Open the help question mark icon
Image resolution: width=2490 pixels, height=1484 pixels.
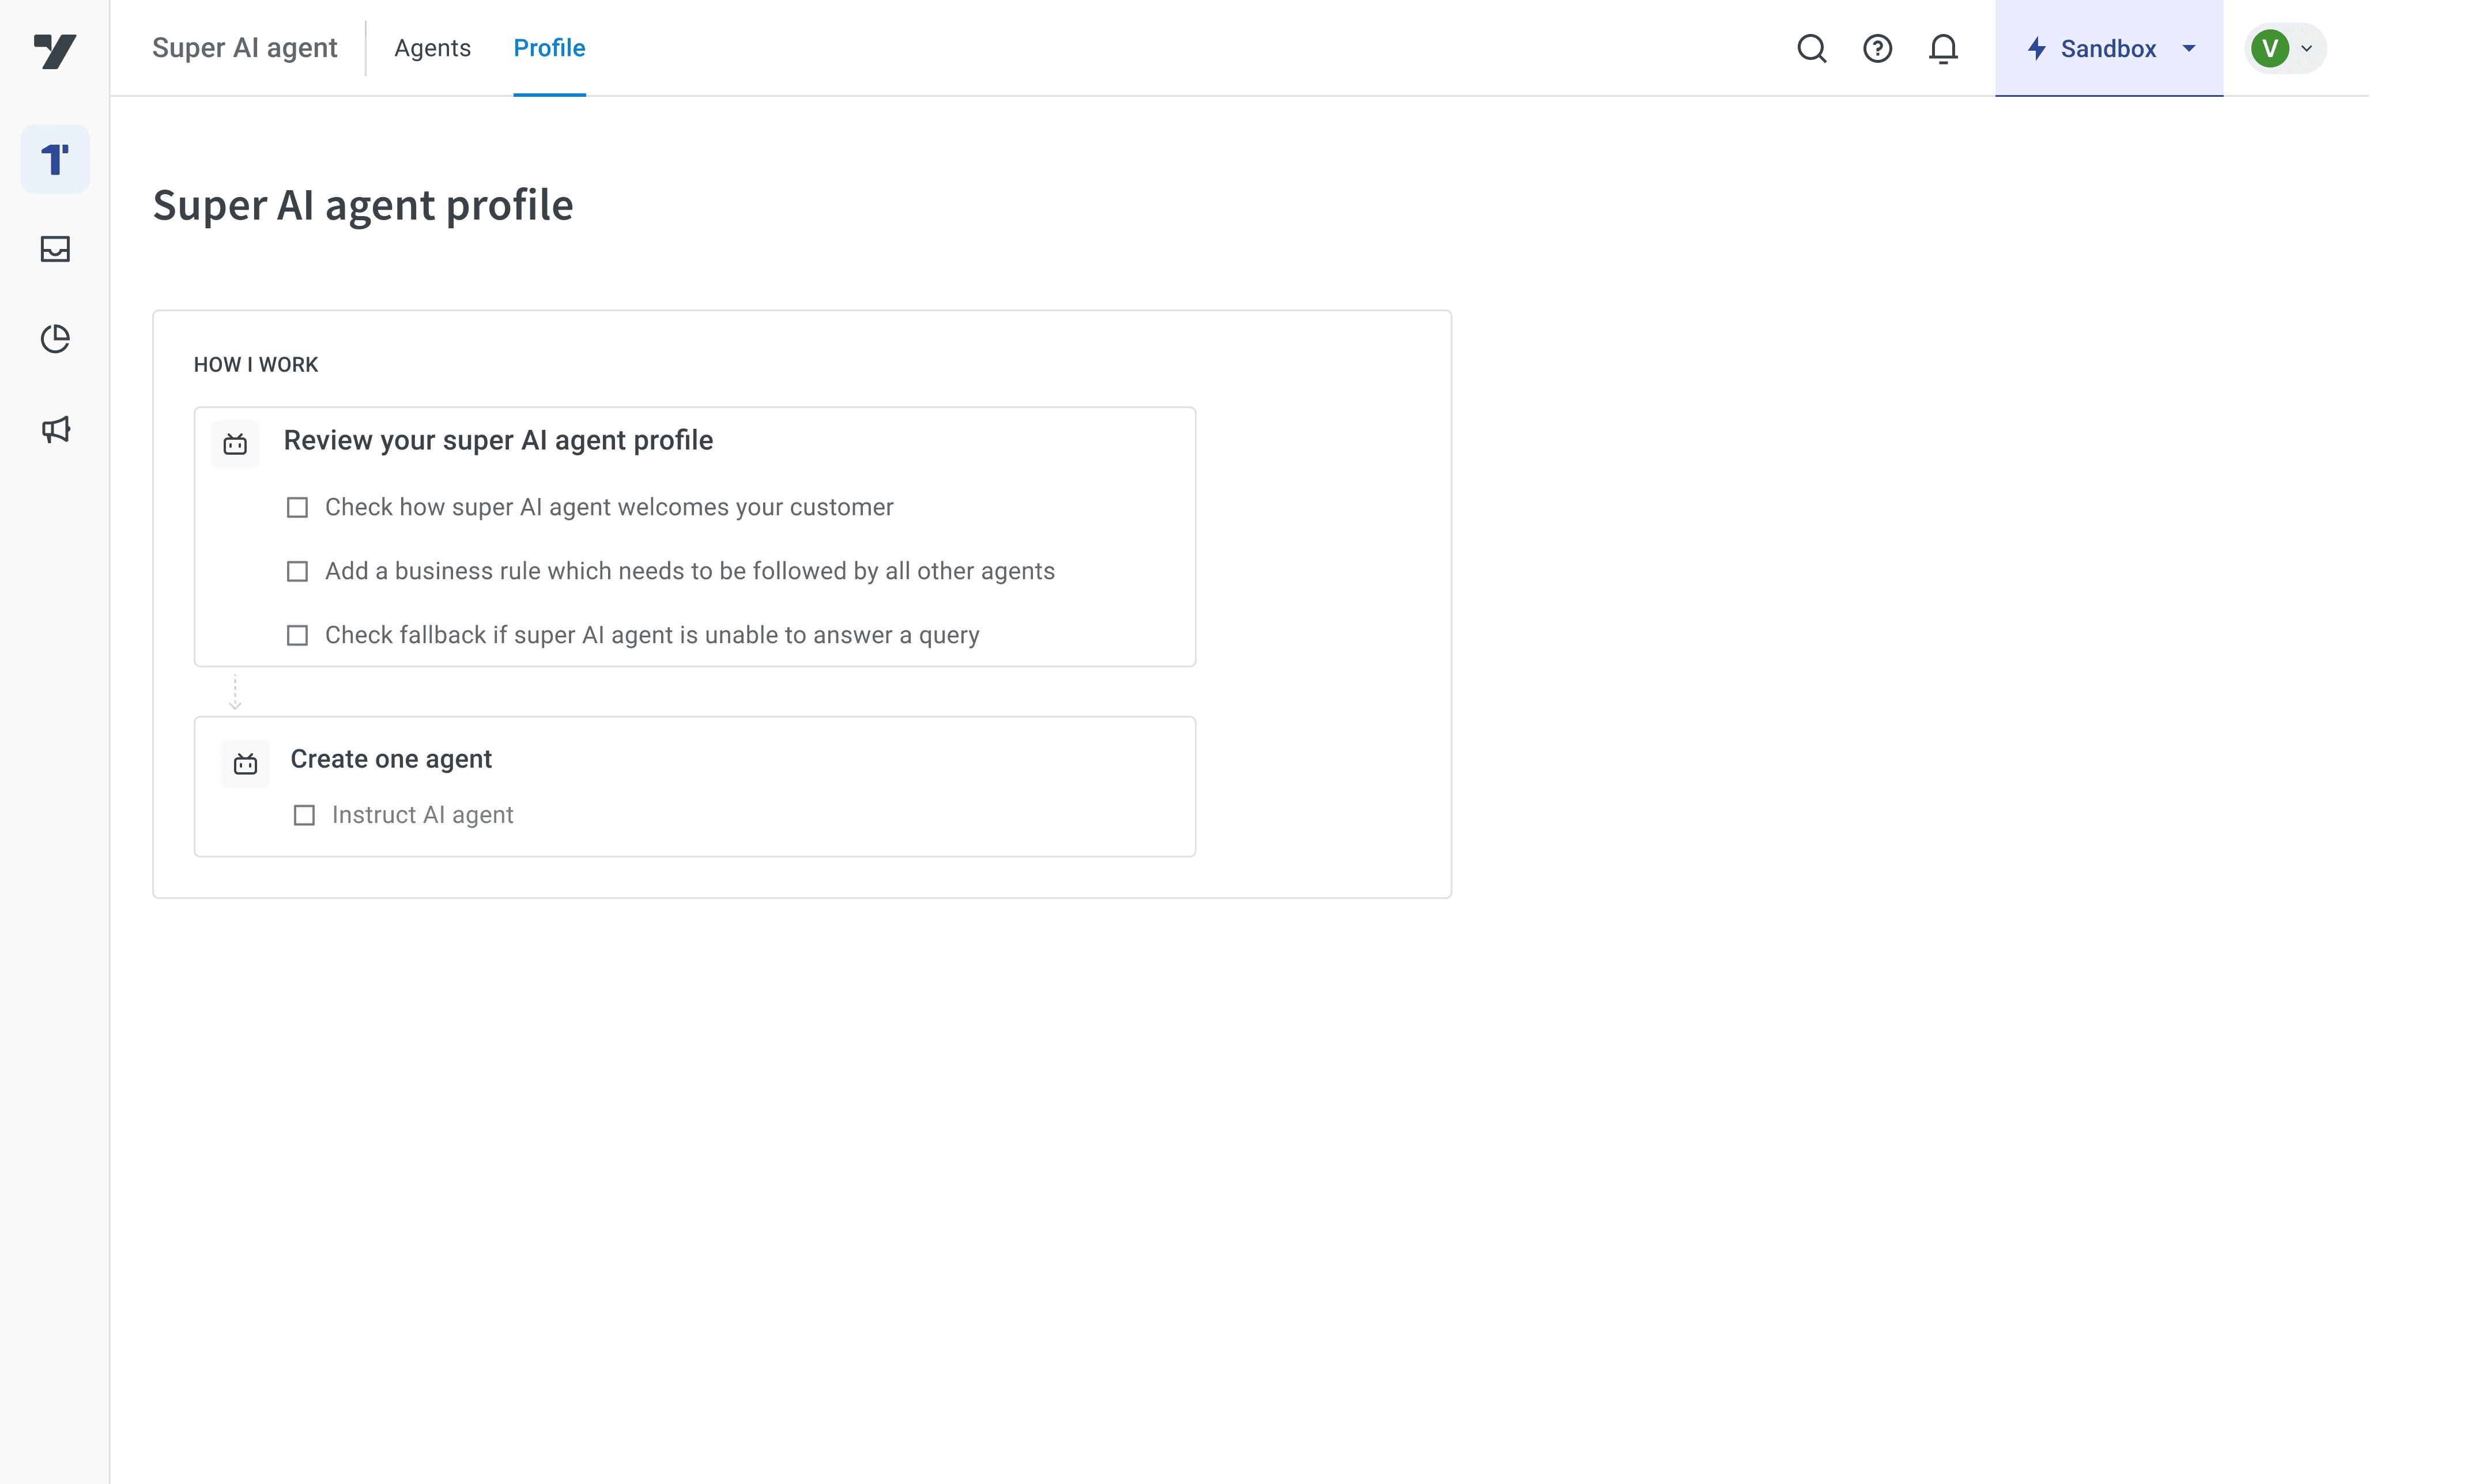coord(1877,48)
